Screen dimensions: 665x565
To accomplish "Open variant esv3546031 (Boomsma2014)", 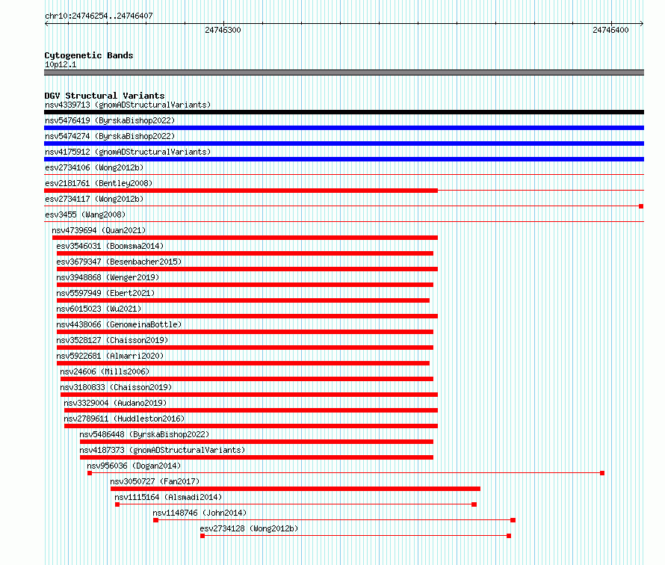I will [110, 246].
